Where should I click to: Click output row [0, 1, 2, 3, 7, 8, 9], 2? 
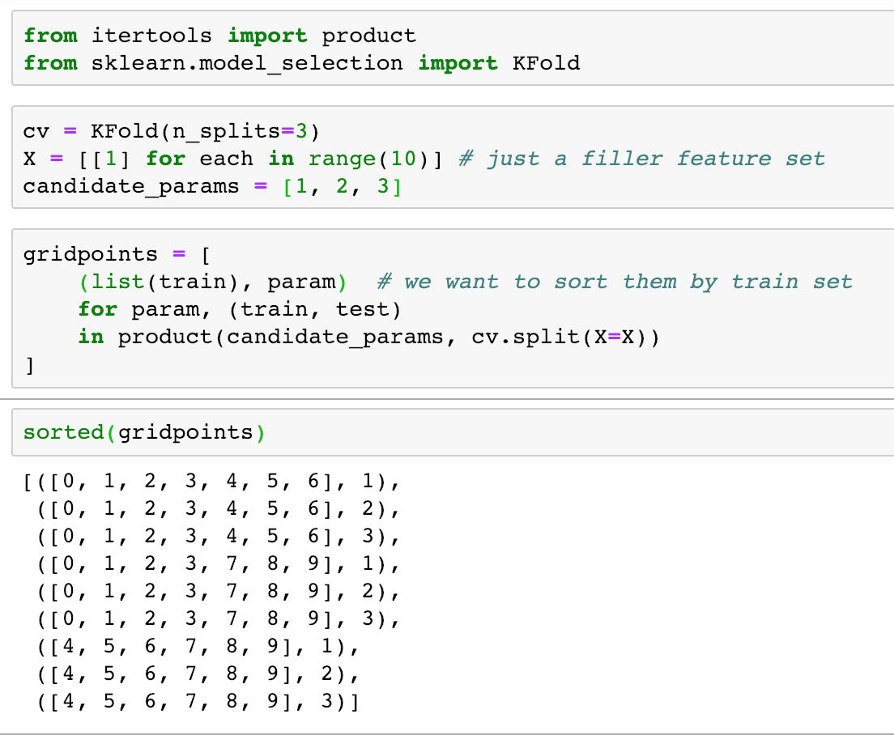(x=212, y=594)
